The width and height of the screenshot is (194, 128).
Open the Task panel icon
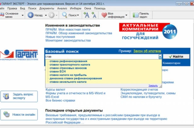point(135,15)
